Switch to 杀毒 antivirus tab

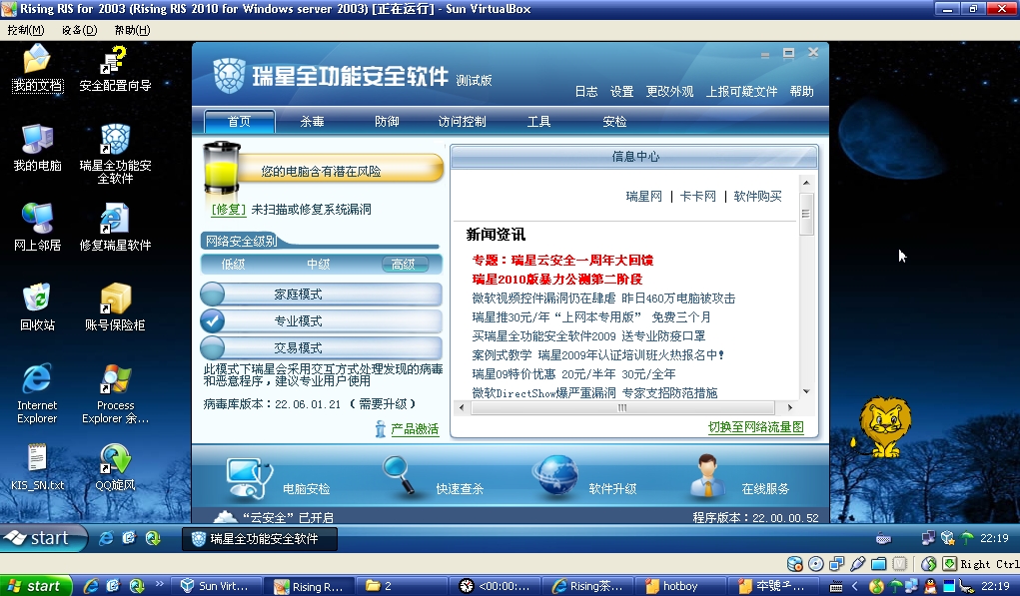tap(313, 122)
